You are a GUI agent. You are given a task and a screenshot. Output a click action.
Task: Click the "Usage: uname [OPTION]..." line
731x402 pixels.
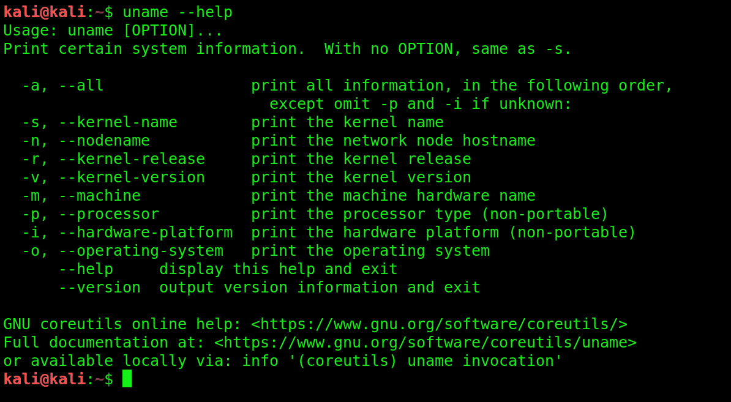113,31
